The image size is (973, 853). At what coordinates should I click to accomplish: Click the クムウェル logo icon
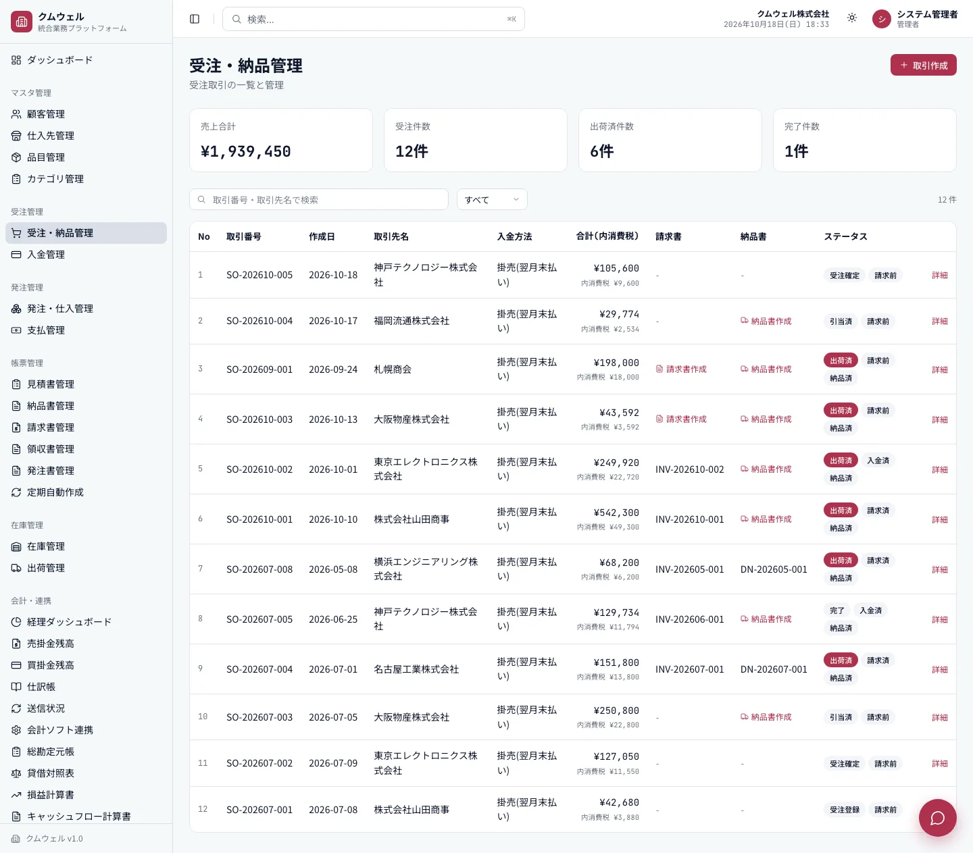[x=22, y=22]
